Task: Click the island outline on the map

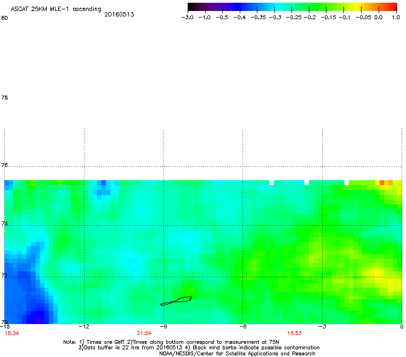Action: [x=176, y=301]
